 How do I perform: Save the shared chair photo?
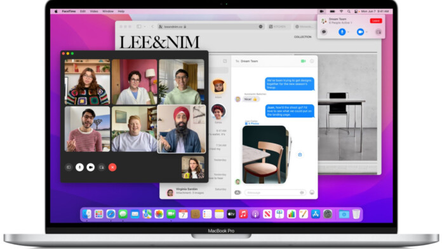(300, 154)
